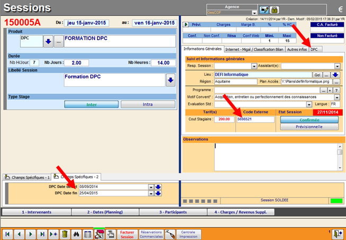Go to the first record
Image resolution: width=346 pixels, height=240 pixels.
[x=8, y=233]
